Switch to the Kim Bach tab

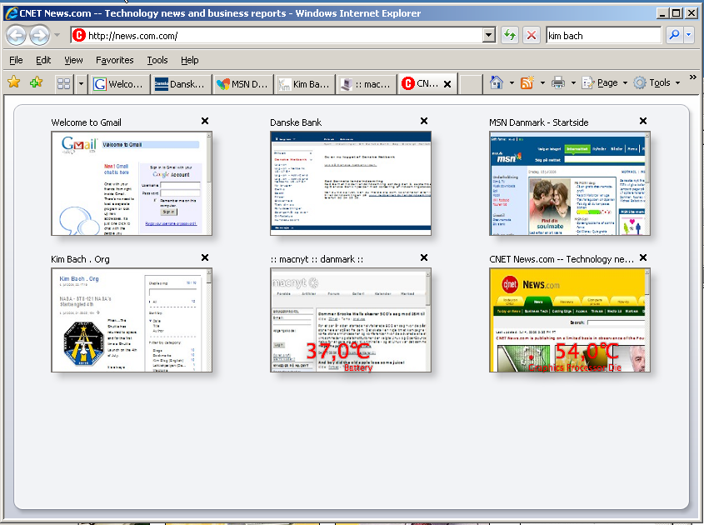coord(305,84)
